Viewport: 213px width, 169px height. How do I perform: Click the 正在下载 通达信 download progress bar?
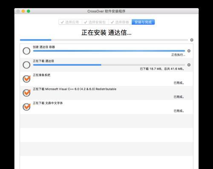click(x=109, y=65)
